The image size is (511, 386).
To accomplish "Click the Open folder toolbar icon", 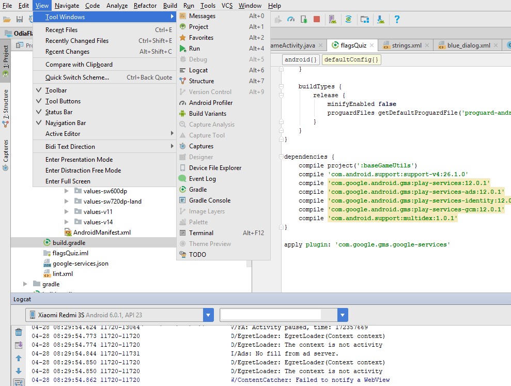I will (x=7, y=20).
